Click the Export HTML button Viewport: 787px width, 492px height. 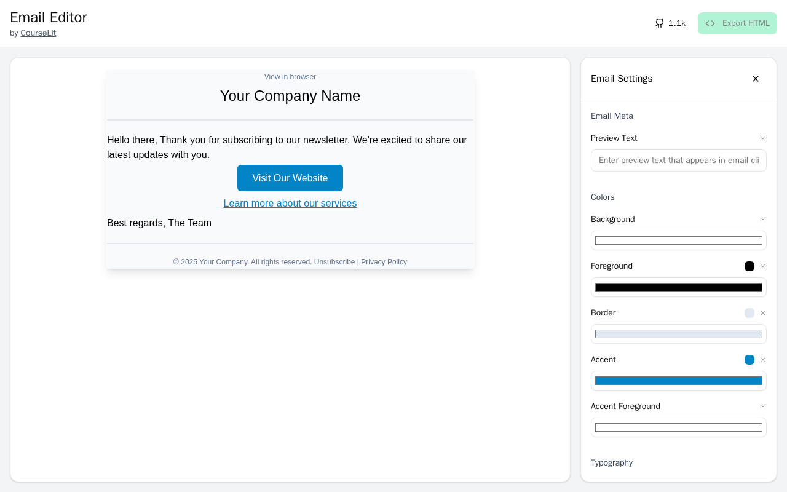[x=737, y=23]
